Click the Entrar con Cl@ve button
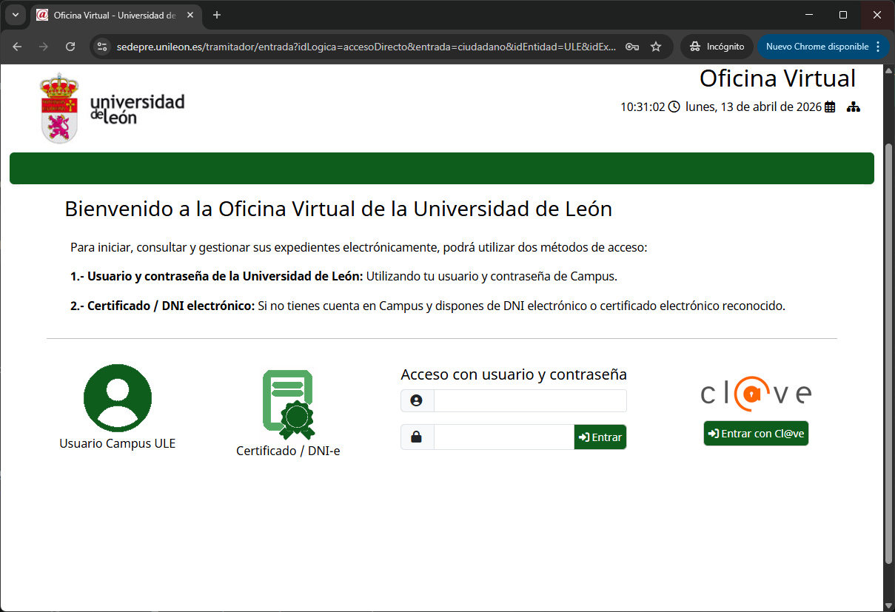 [756, 434]
